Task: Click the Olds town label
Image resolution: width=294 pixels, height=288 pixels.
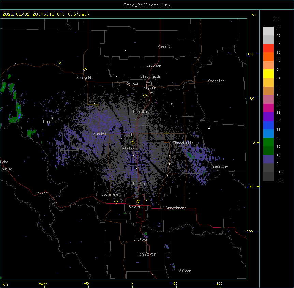Action: point(132,135)
